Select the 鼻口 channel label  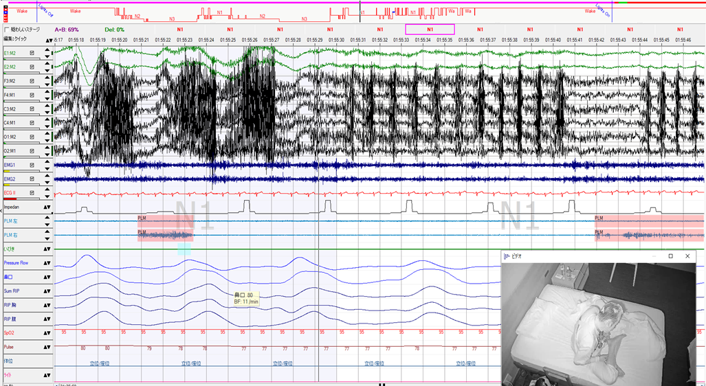[x=10, y=277]
